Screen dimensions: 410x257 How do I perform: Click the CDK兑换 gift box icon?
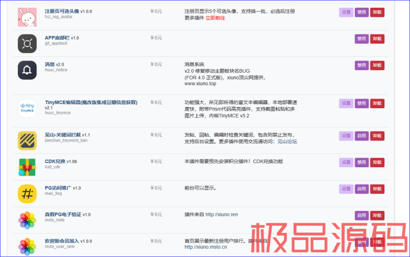coord(27,167)
